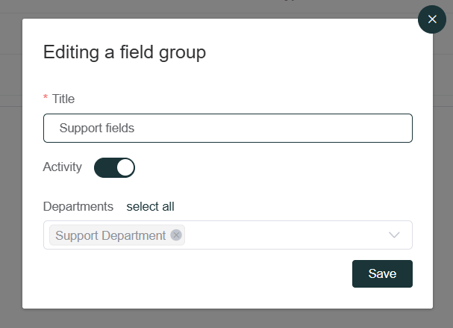Click the dark part of the Activity toggle
453x328 pixels.
[x=104, y=167]
